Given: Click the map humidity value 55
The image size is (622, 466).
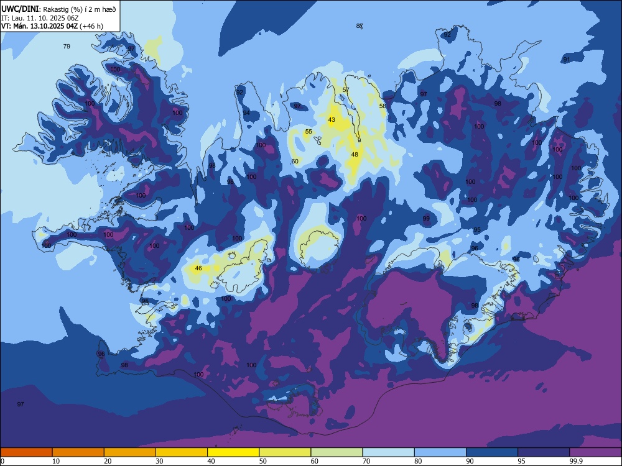Looking at the screenshot, I should pyautogui.click(x=309, y=132).
